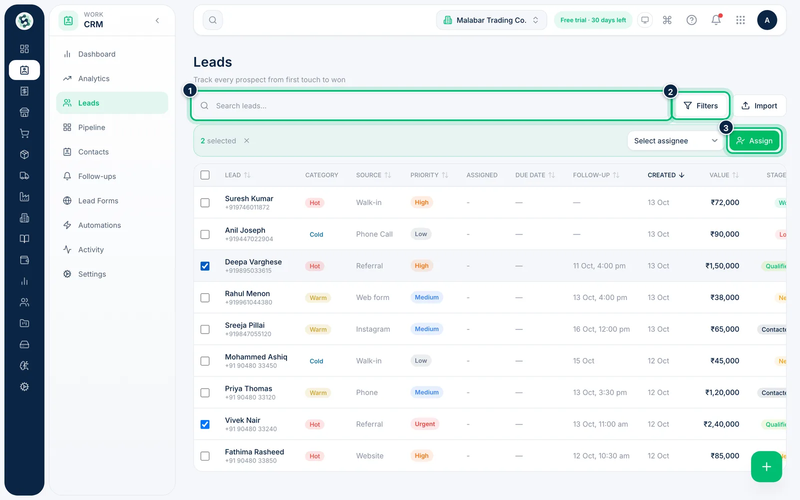Click the Import button
Viewport: 800px width, 500px height.
pos(759,105)
